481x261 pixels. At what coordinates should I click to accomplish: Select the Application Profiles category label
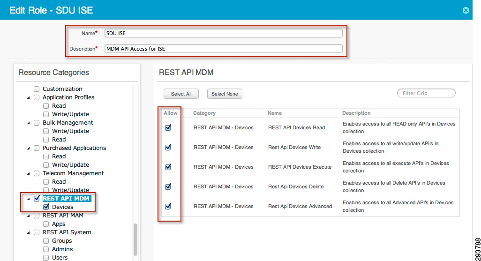point(68,97)
